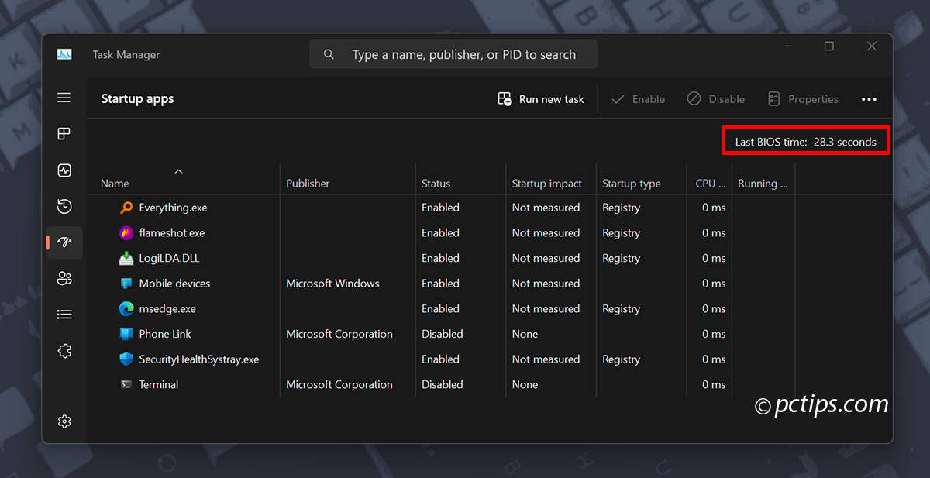Click the Disable button in toolbar
Screen dimensions: 930x478
[x=715, y=99]
